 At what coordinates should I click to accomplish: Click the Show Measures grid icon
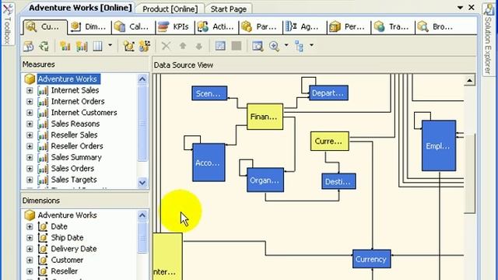click(97, 46)
